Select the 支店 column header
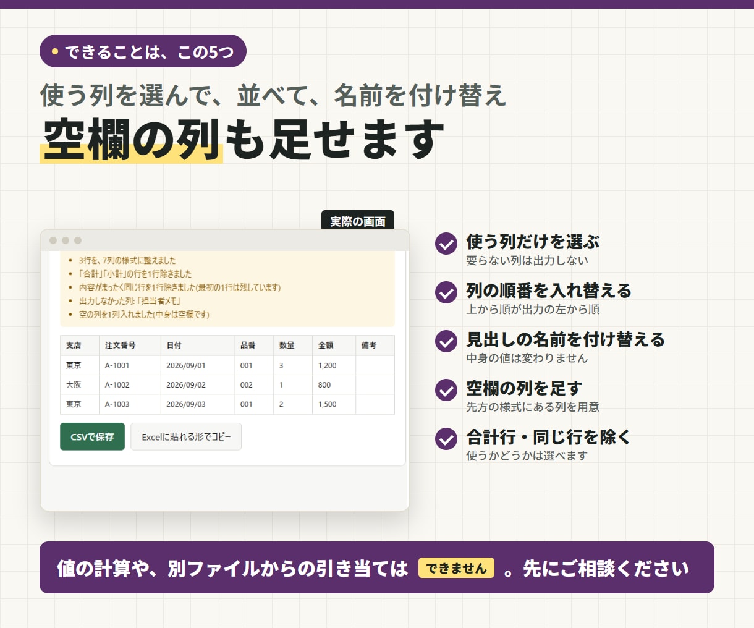The height and width of the screenshot is (628, 754). 80,345
